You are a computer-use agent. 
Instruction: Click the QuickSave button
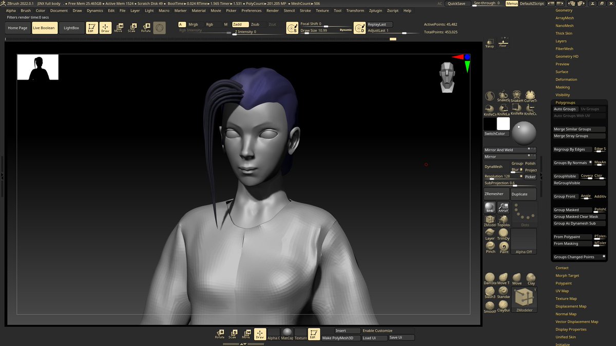[x=456, y=3]
